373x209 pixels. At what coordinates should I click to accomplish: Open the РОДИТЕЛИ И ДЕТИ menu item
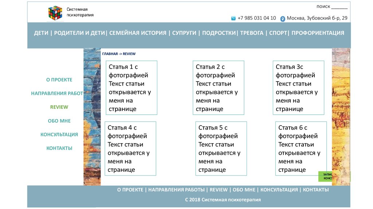click(79, 33)
